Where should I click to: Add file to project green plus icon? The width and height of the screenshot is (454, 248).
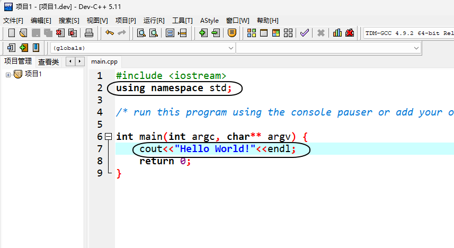point(203,33)
